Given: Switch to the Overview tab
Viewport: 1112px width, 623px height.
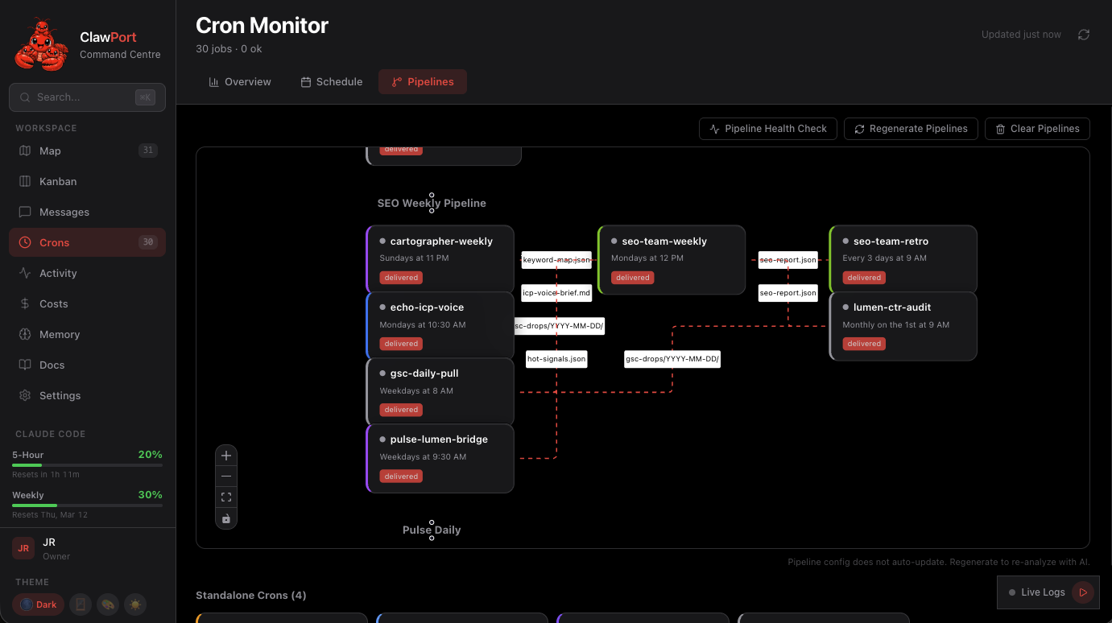Looking at the screenshot, I should [240, 82].
